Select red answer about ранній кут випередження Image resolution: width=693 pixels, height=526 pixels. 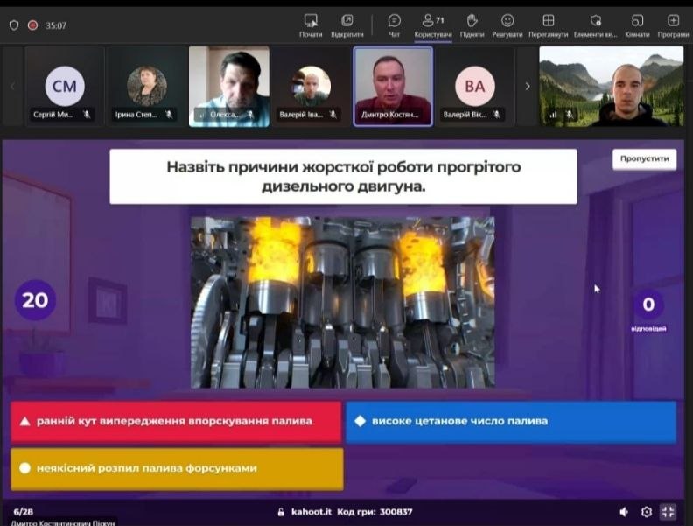[176, 422]
